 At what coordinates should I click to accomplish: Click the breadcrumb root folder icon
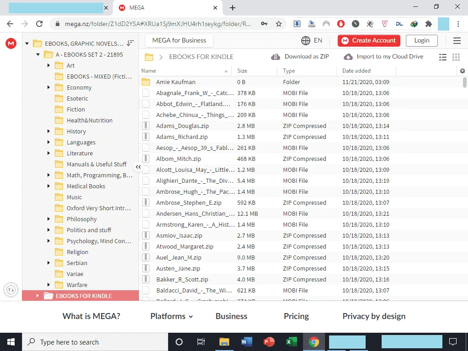(149, 57)
